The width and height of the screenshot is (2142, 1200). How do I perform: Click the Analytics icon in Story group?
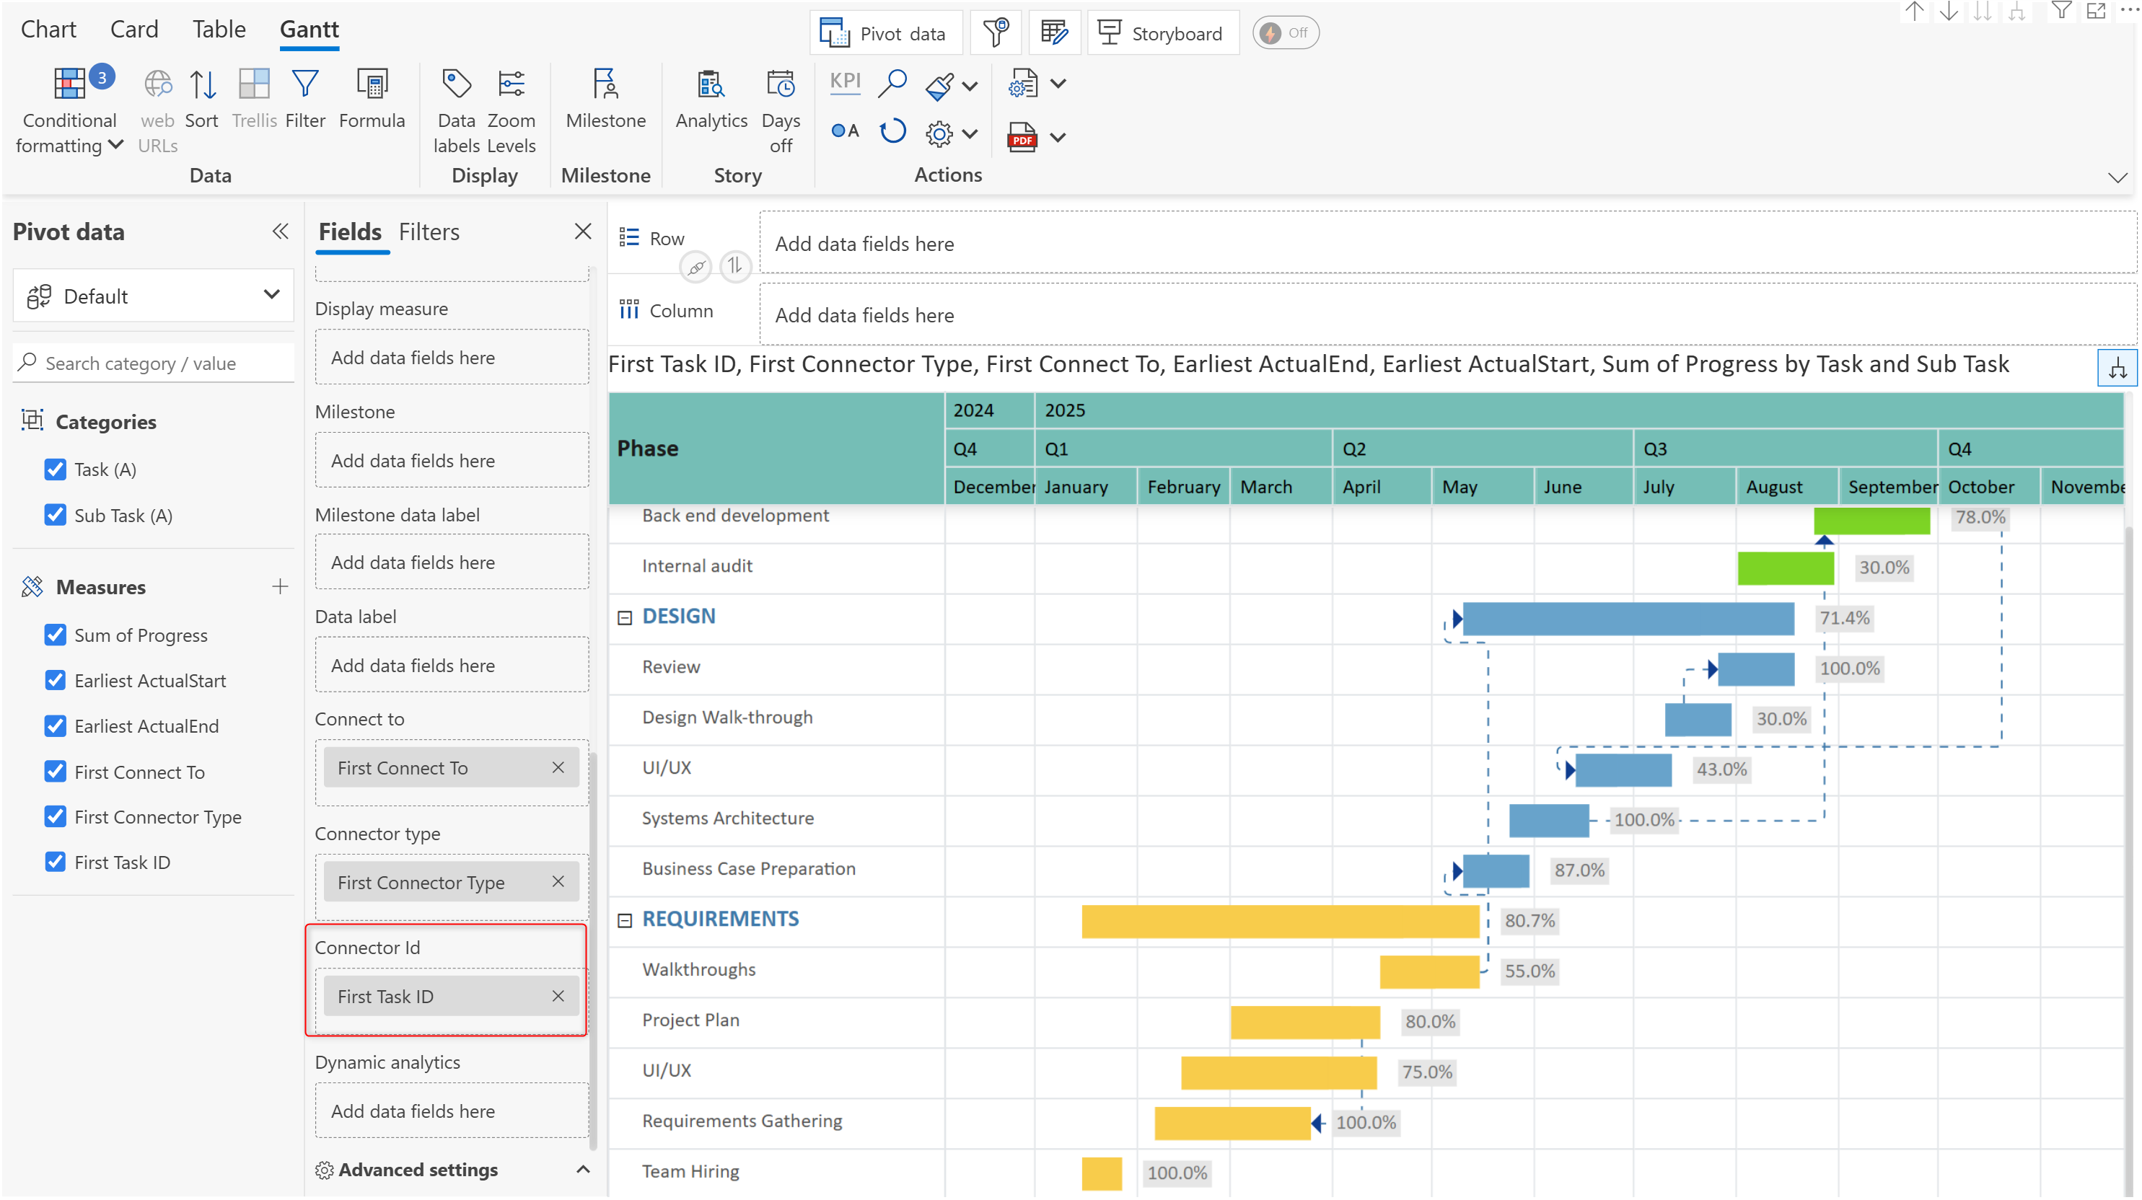(x=710, y=85)
